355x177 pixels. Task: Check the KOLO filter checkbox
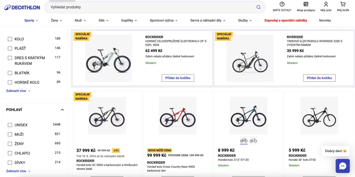(x=10, y=39)
